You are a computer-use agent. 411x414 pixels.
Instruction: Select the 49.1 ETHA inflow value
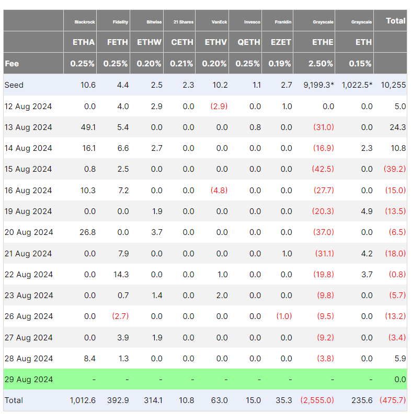[88, 127]
